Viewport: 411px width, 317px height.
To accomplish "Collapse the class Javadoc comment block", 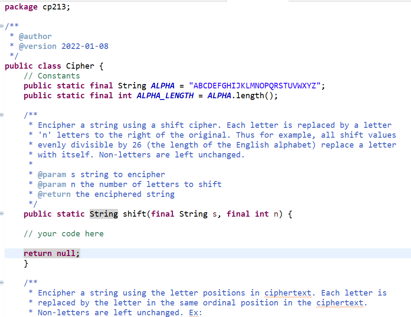I will pyautogui.click(x=3, y=26).
